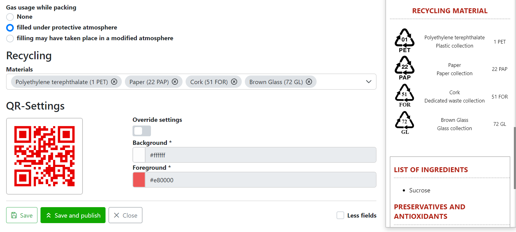This screenshot has width=516, height=232.
Task: Expand the Materials dropdown arrow
Action: 369,82
